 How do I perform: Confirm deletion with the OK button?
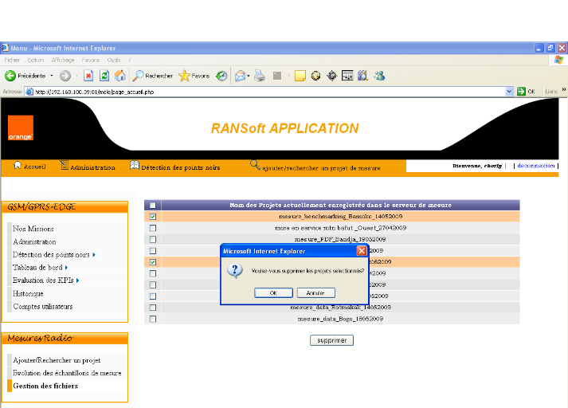coord(273,292)
